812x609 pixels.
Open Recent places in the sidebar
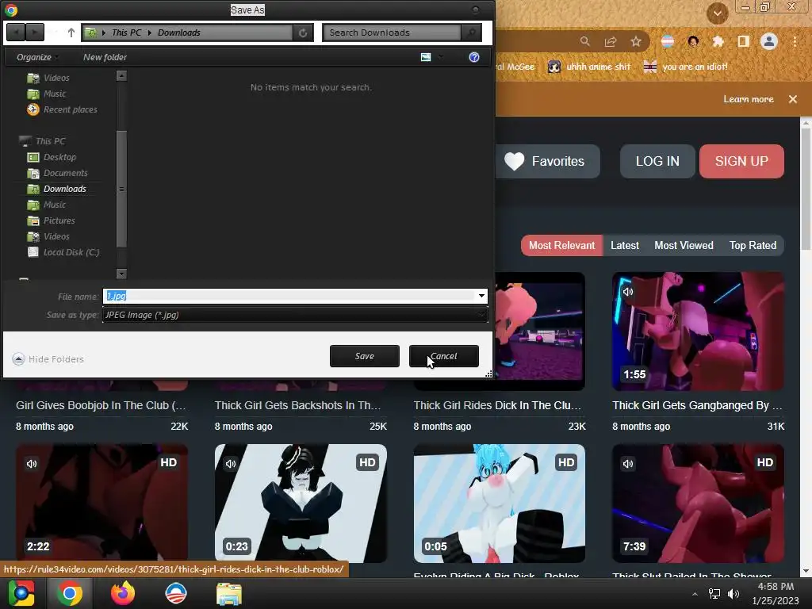pos(62,109)
